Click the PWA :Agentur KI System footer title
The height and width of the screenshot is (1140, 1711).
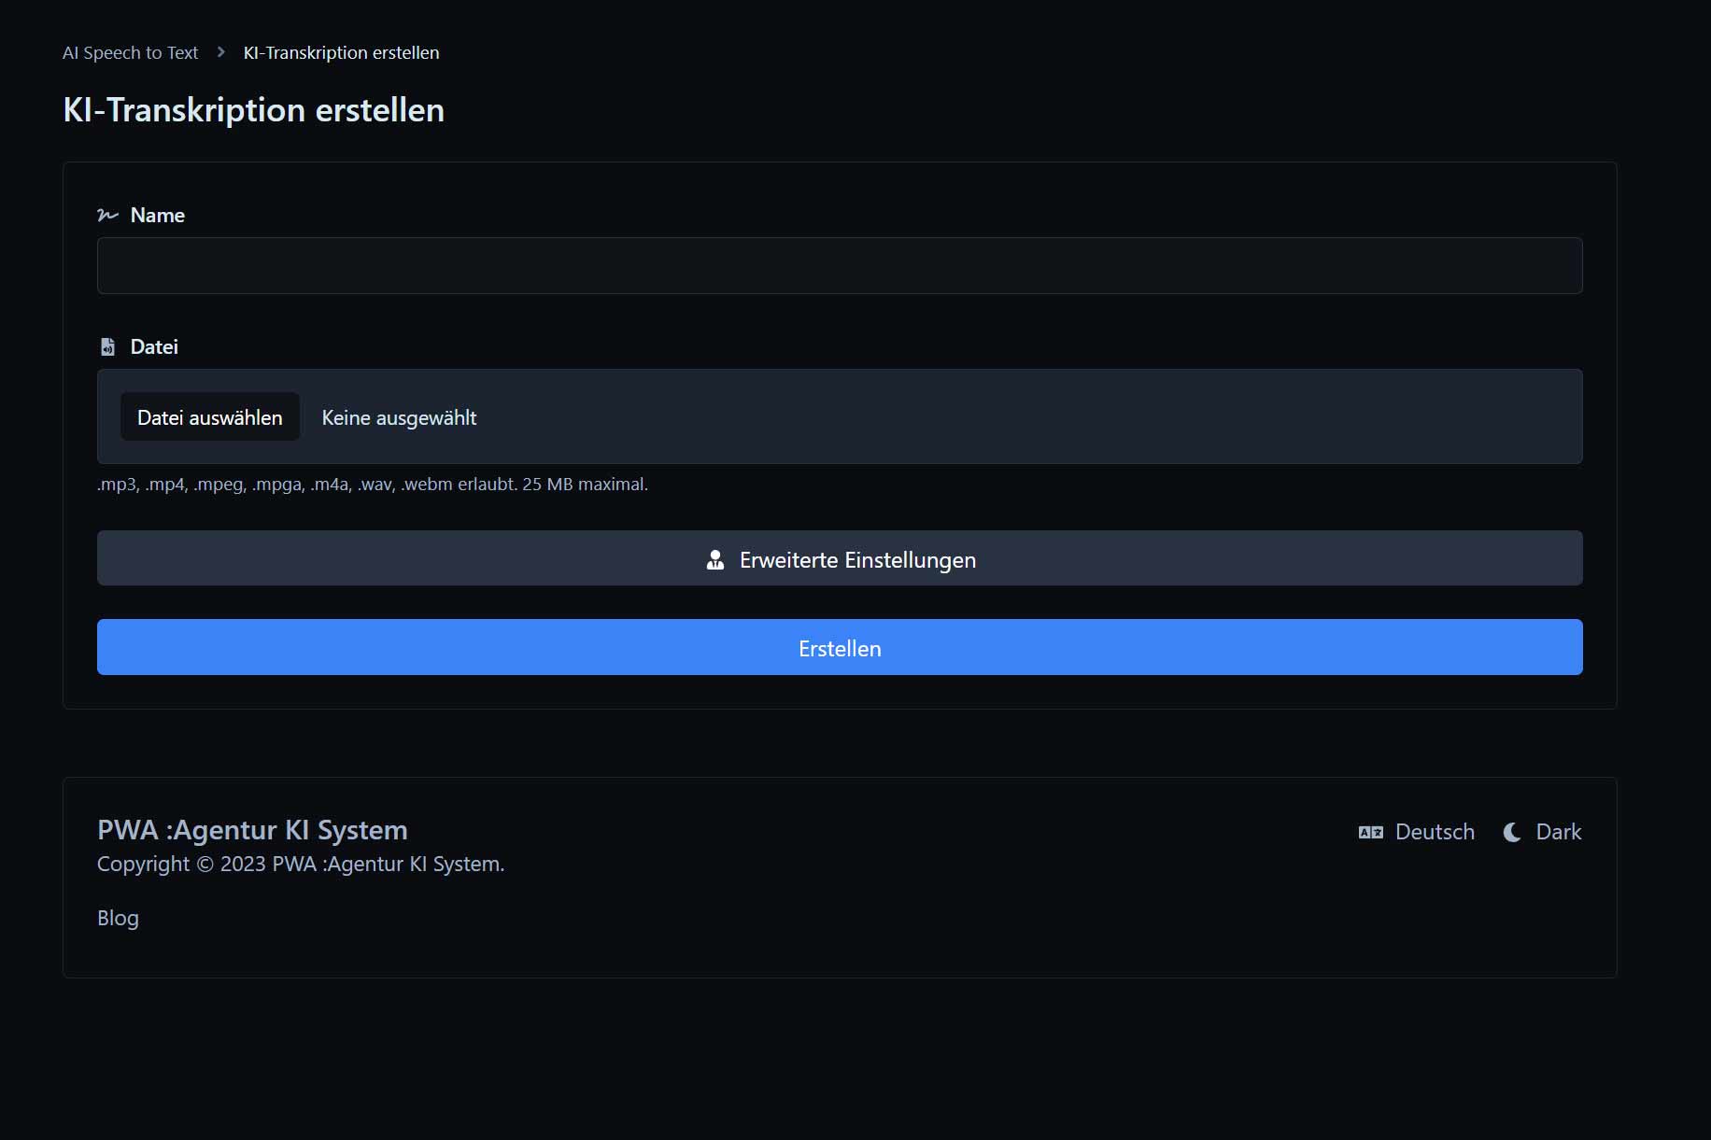(252, 830)
